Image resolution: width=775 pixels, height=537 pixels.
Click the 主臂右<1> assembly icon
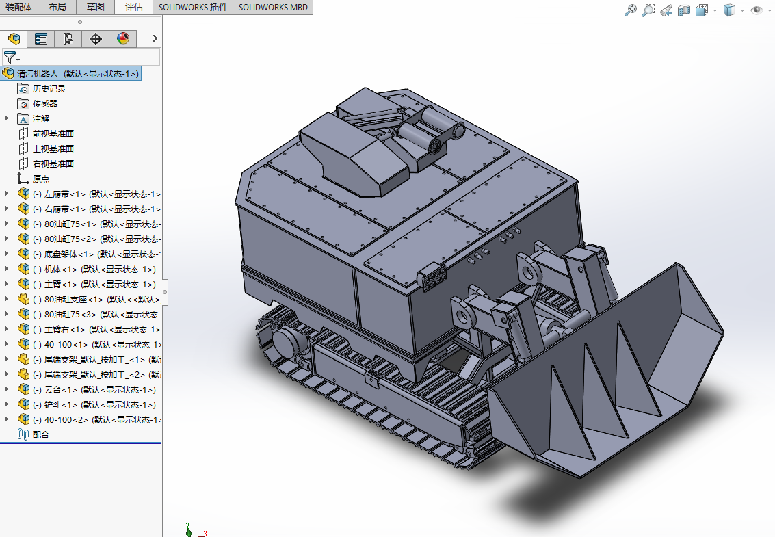tap(23, 329)
